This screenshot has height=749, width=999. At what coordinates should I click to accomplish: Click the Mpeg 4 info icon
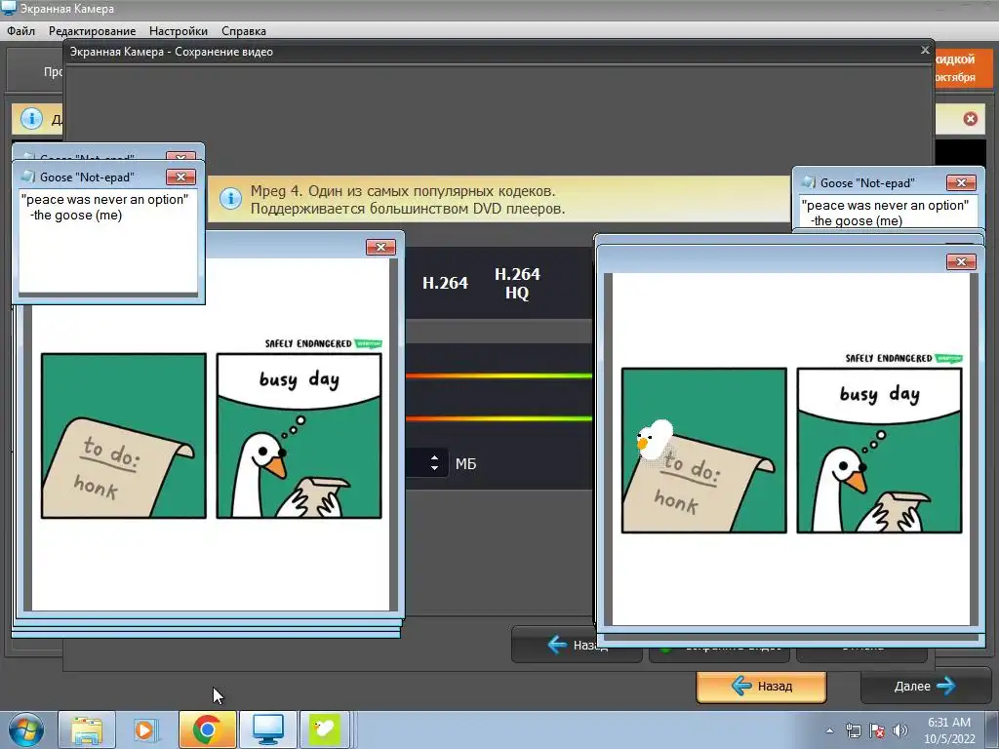point(230,199)
